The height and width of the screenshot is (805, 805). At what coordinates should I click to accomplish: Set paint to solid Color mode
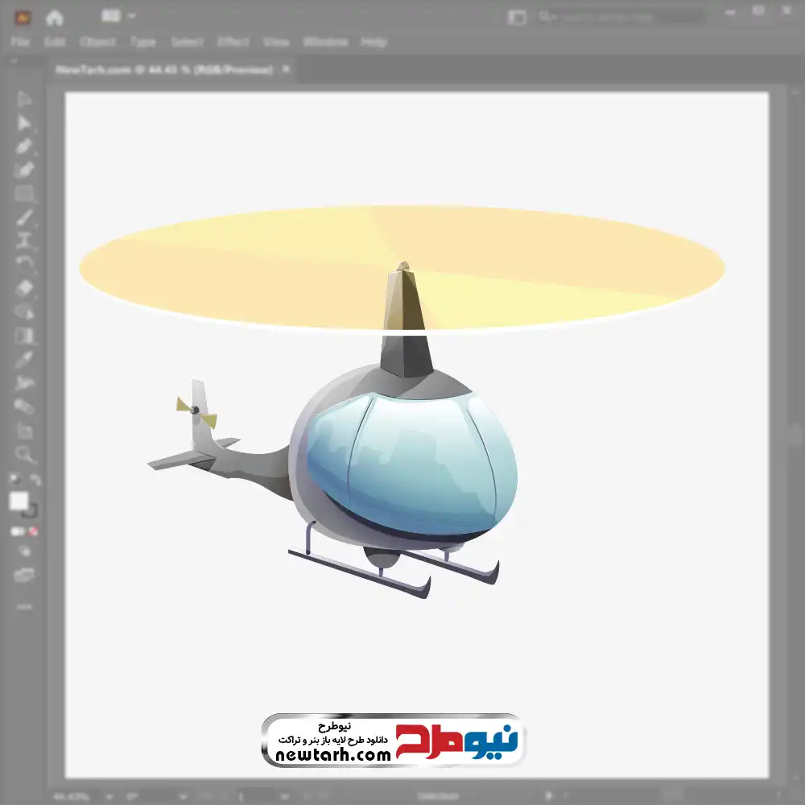(x=16, y=531)
